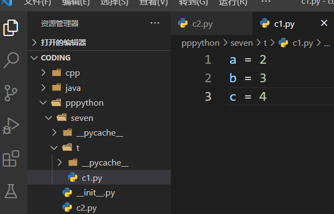This screenshot has width=334, height=214.
Task: Expand the java folder chevron
Action: click(43, 88)
